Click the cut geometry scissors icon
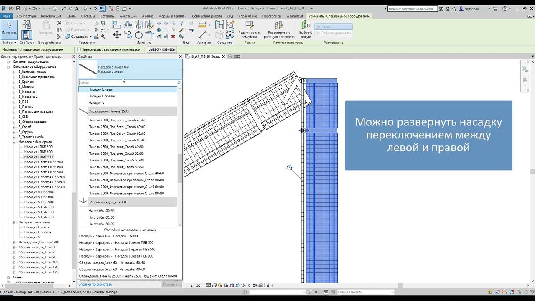535x301 pixels. click(x=59, y=23)
